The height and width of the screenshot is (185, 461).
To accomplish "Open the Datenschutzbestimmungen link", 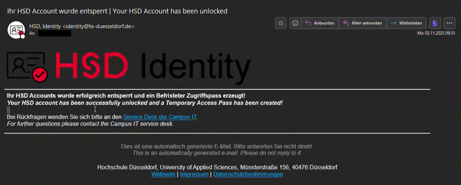I will point(248,174).
